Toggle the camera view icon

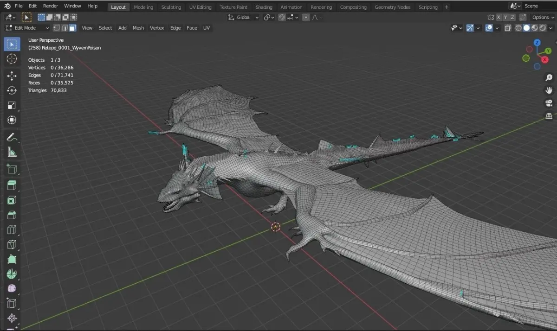tap(549, 103)
